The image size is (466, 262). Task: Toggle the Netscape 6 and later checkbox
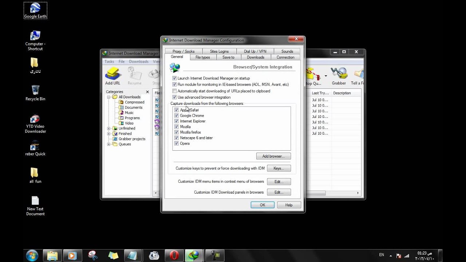click(177, 138)
